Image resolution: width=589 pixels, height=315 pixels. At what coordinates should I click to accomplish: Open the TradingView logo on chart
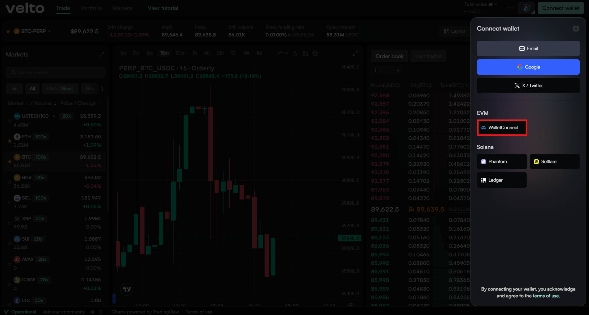126,289
